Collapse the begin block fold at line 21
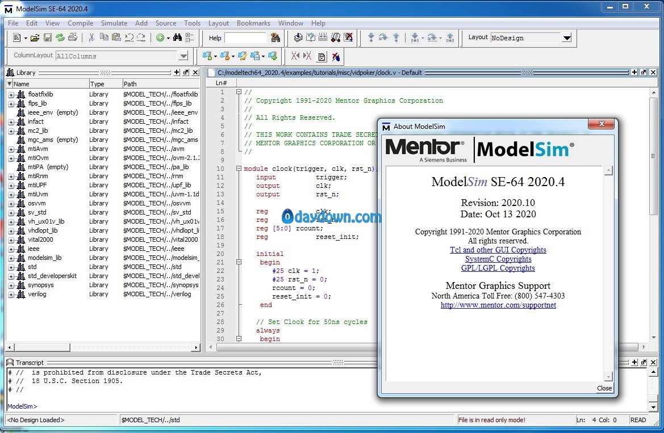 pos(239,262)
